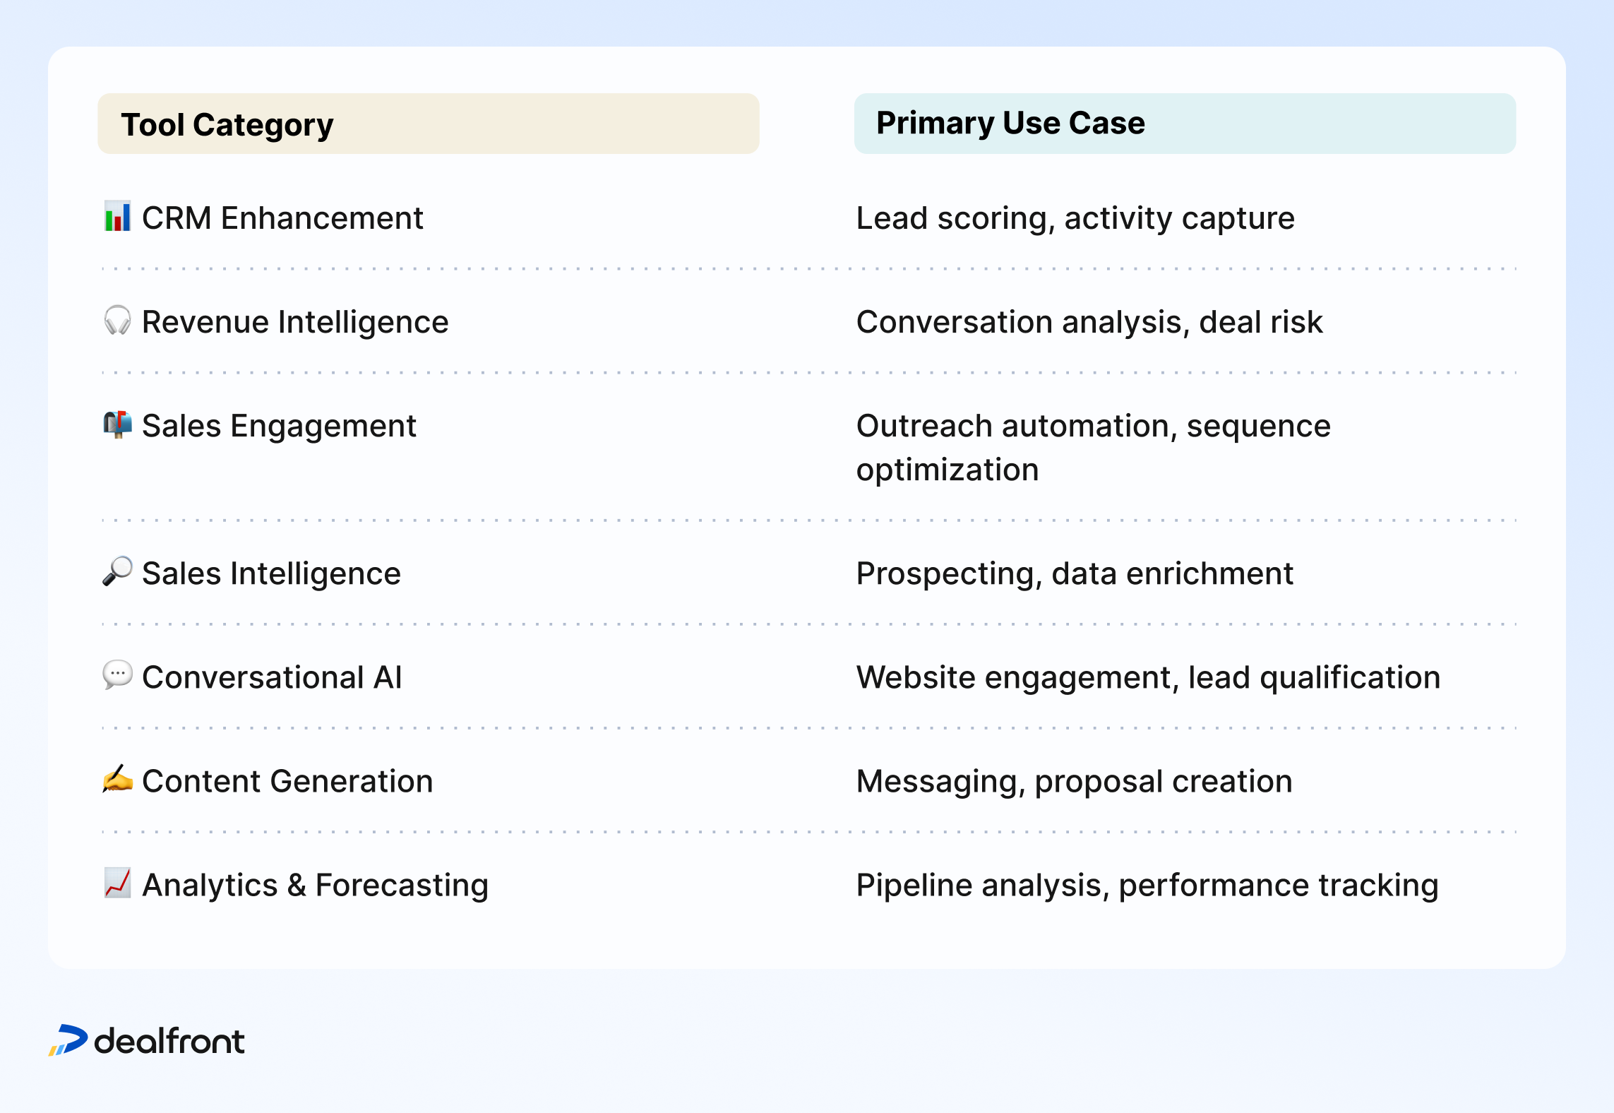The width and height of the screenshot is (1614, 1113).
Task: Click the Sales Engagement label
Action: point(279,427)
